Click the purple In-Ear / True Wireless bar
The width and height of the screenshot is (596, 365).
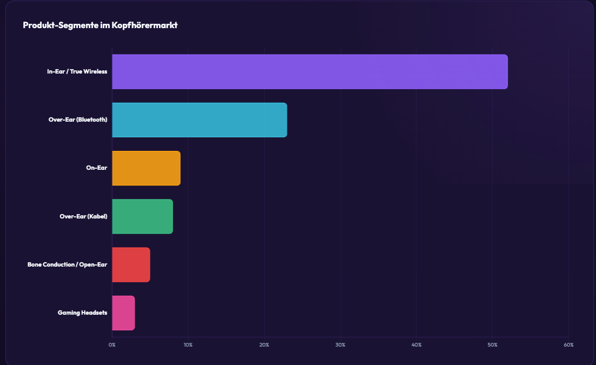309,71
